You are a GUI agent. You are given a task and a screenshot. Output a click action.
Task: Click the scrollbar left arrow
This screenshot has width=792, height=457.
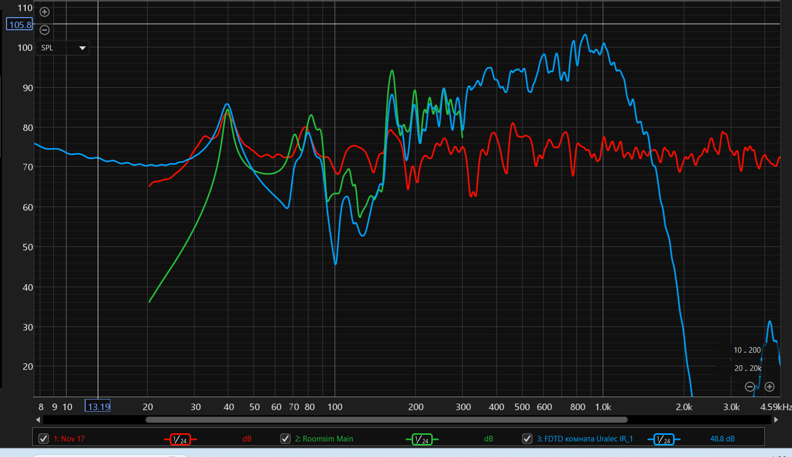(38, 420)
